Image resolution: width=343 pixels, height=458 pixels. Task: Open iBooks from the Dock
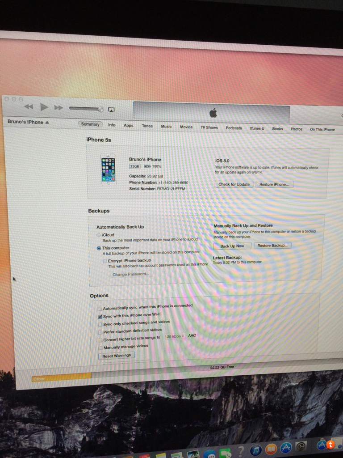coord(271,450)
